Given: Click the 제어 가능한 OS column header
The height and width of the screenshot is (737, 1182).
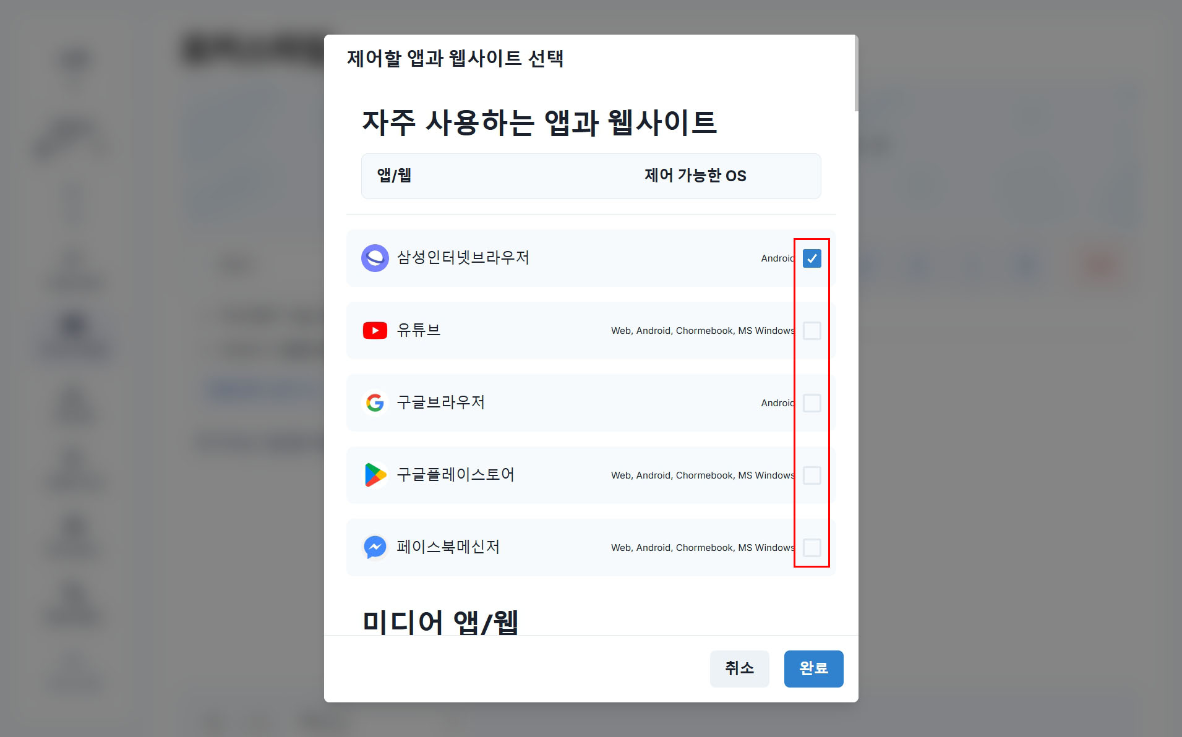Looking at the screenshot, I should click(695, 176).
